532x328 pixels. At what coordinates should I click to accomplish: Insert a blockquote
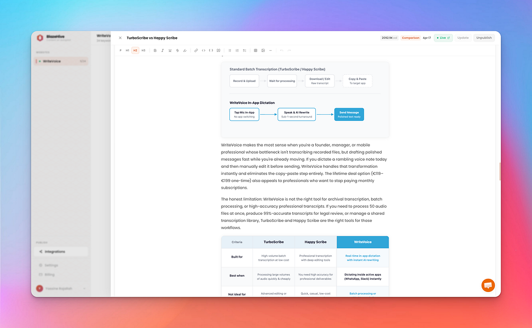pos(218,50)
